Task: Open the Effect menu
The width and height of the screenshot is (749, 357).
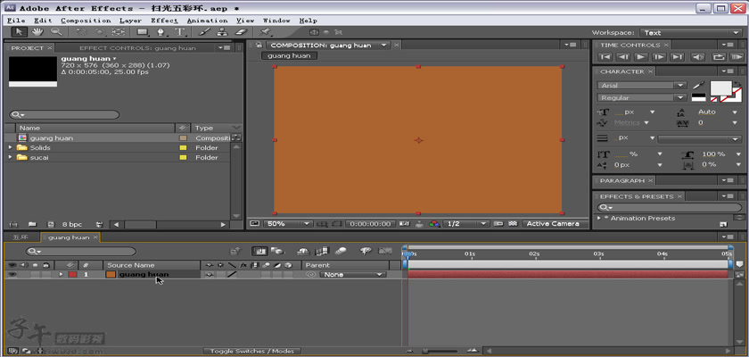Action: [x=164, y=21]
